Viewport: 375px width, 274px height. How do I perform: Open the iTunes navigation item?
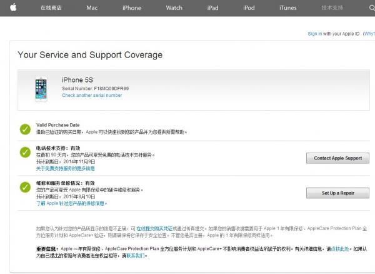pos(288,8)
